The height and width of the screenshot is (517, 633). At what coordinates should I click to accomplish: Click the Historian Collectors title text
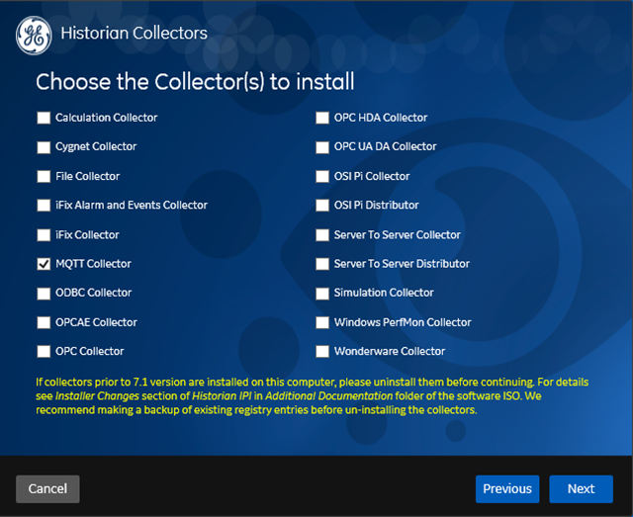tap(135, 33)
